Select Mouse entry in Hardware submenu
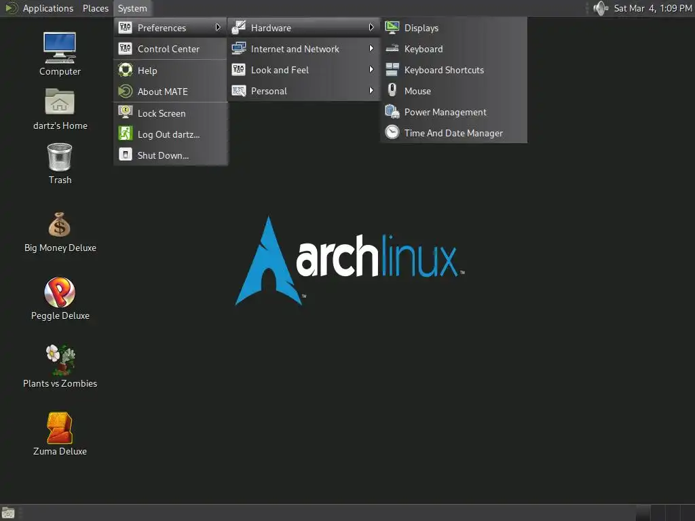695x521 pixels. (454, 91)
